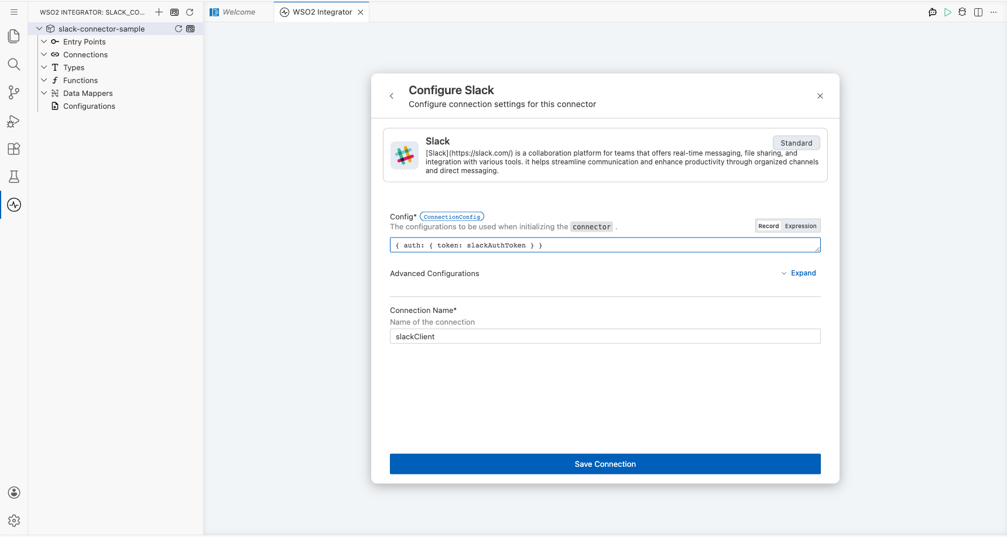Click the 'Name of the connection' hint
Image resolution: width=1007 pixels, height=537 pixels.
432,322
